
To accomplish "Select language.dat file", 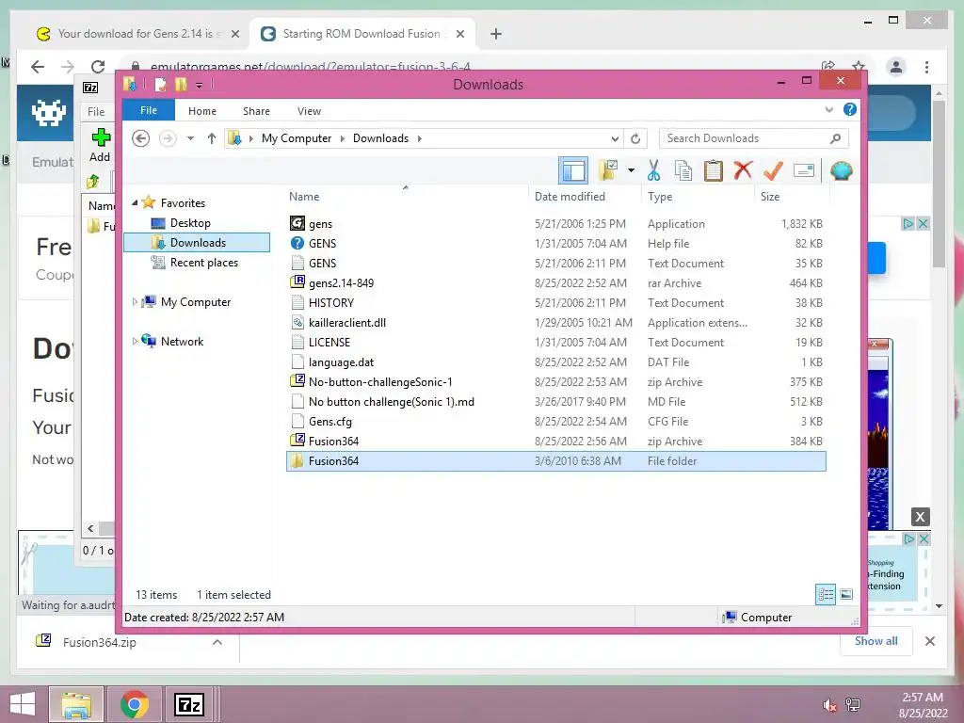I will coord(555,362).
